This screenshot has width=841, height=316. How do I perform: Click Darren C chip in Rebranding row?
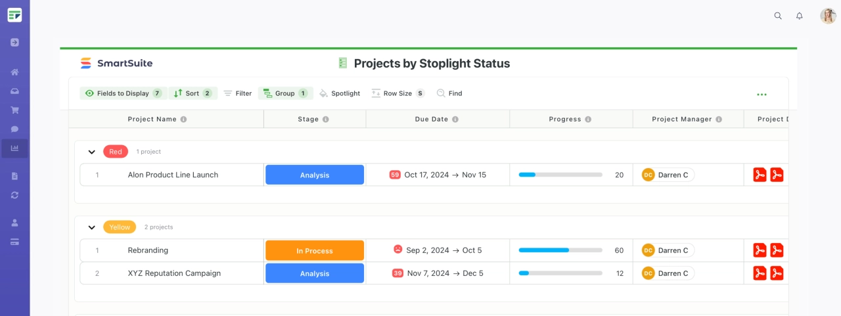(x=668, y=250)
